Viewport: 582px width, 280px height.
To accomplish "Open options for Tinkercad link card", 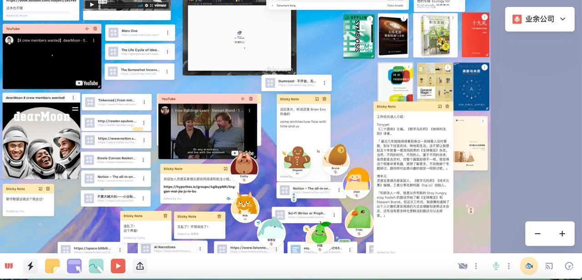I will tap(144, 102).
